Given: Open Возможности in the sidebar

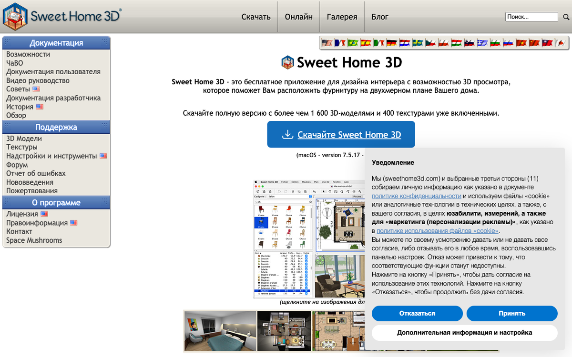Looking at the screenshot, I should click(x=28, y=54).
